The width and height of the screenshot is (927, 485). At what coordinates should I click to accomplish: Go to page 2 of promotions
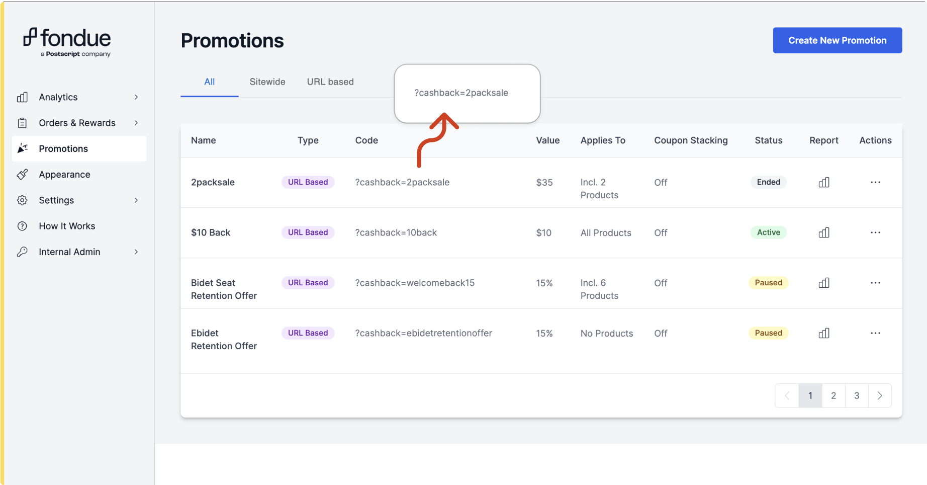pos(833,396)
